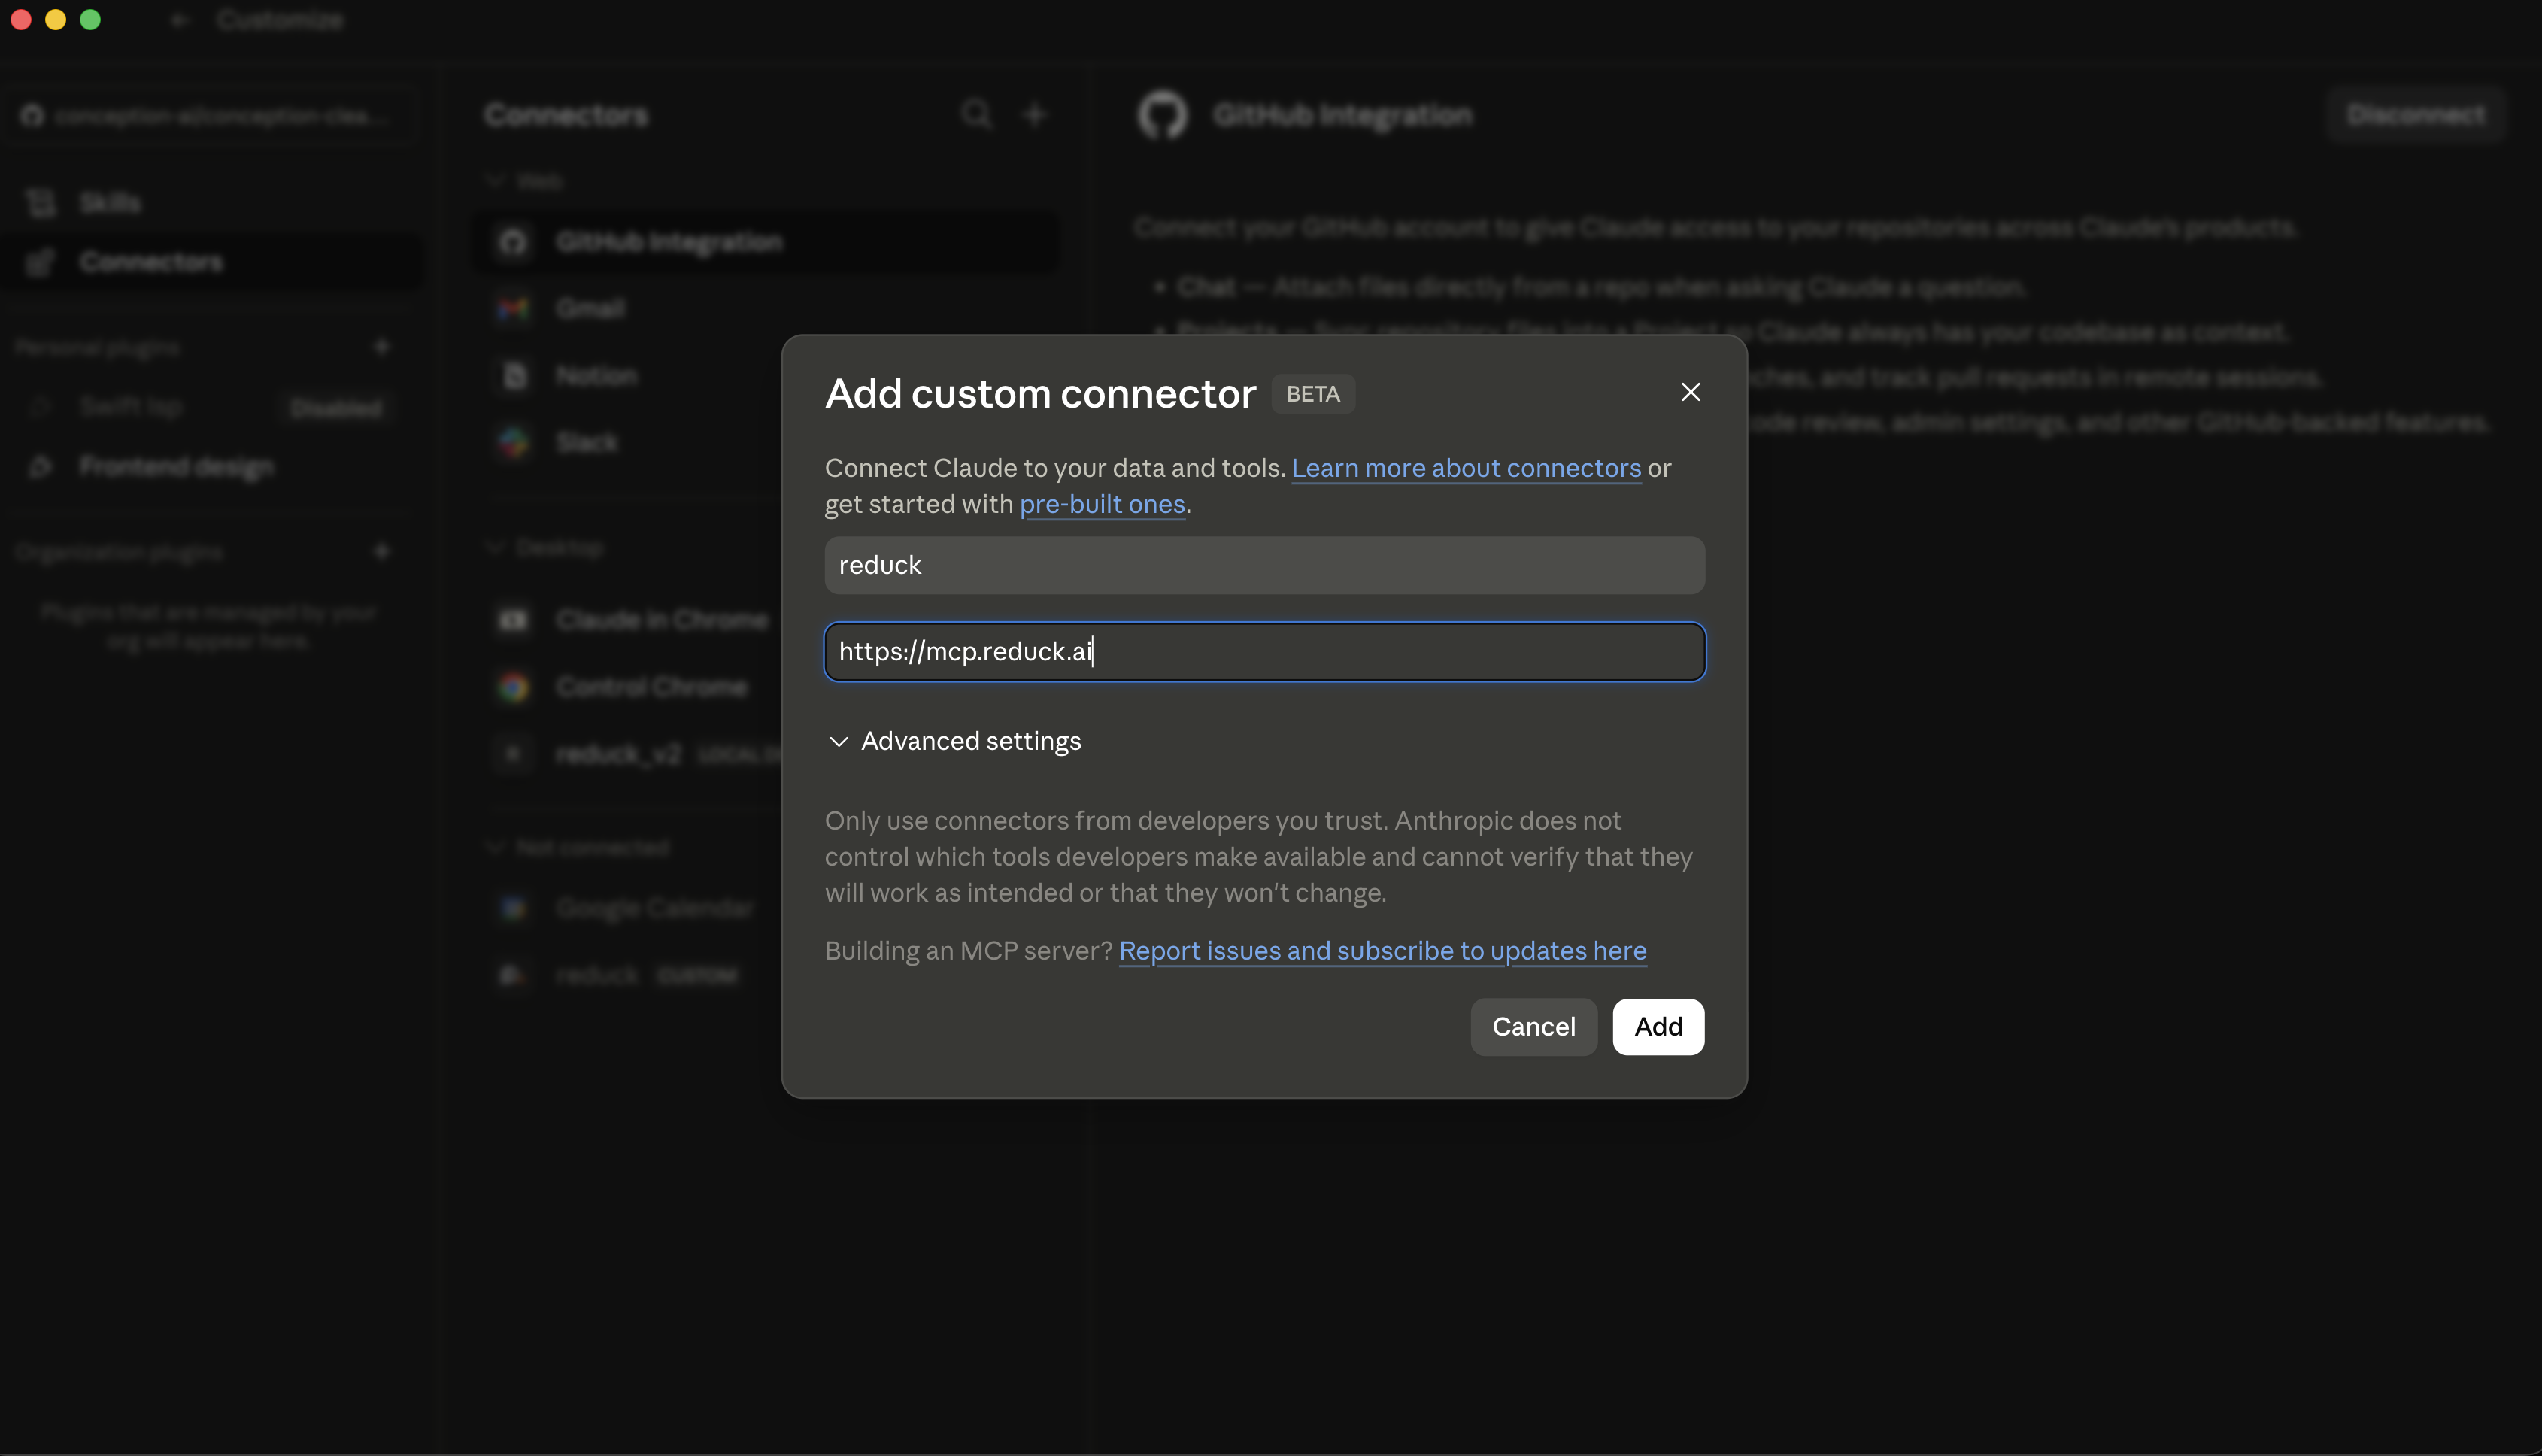Click the connector name field containing reduck

click(x=1264, y=565)
